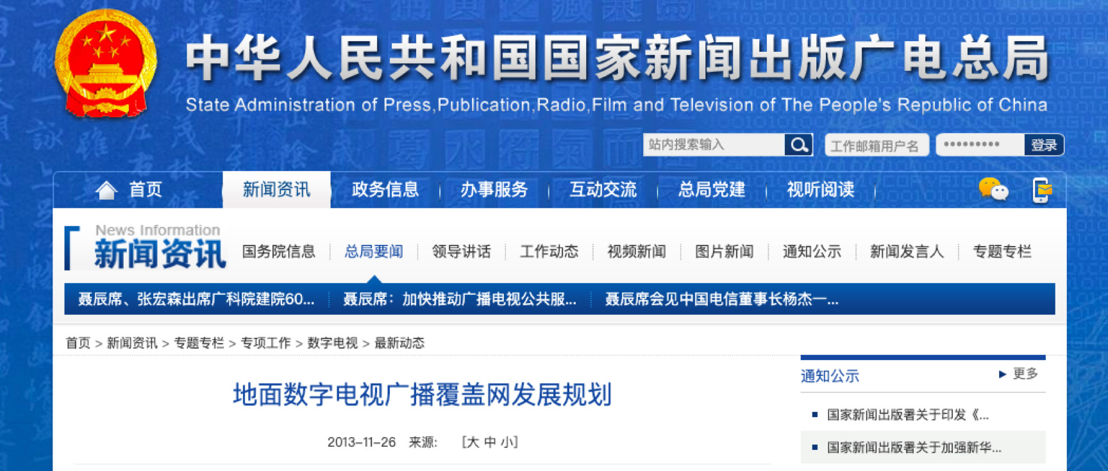The height and width of the screenshot is (471, 1108).
Task: Click 数字电视 in the breadcrumb
Action: pos(332,343)
